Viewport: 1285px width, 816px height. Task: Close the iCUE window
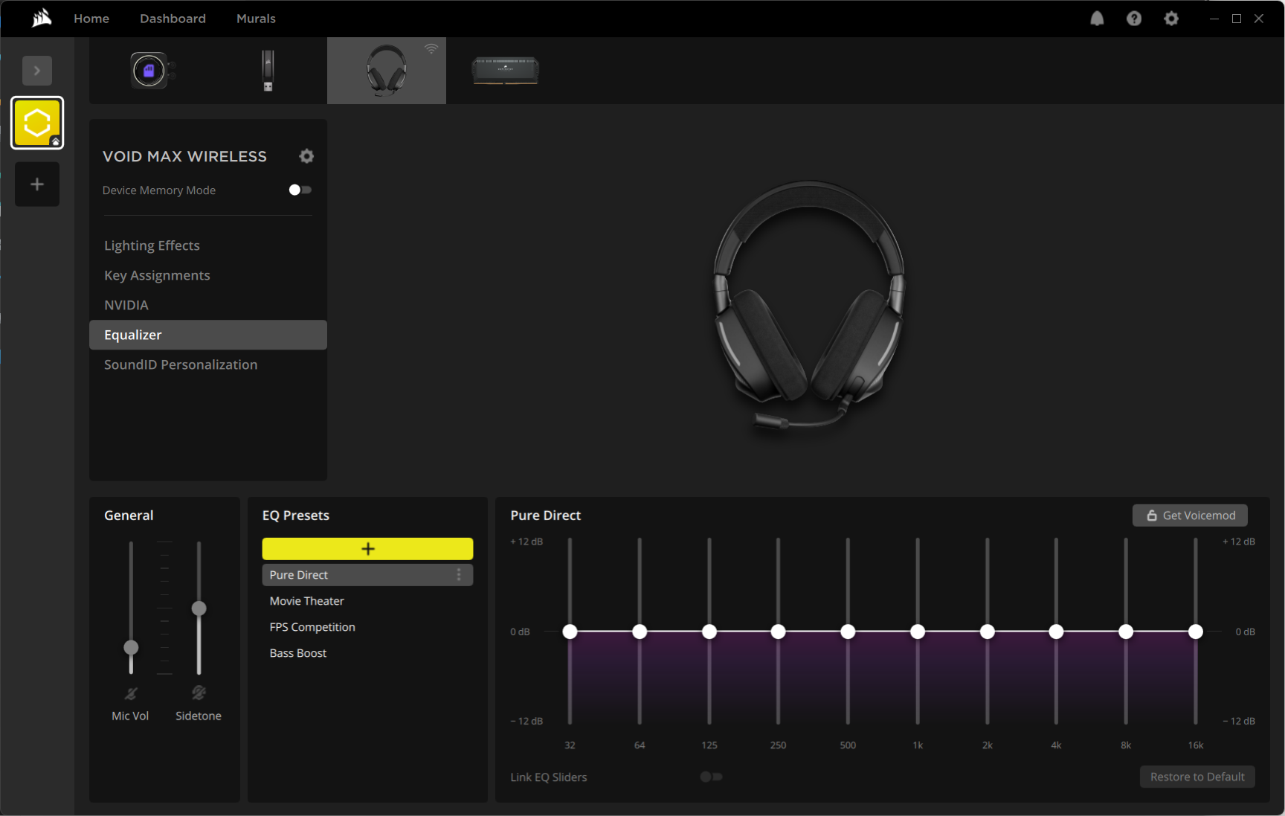[1259, 19]
